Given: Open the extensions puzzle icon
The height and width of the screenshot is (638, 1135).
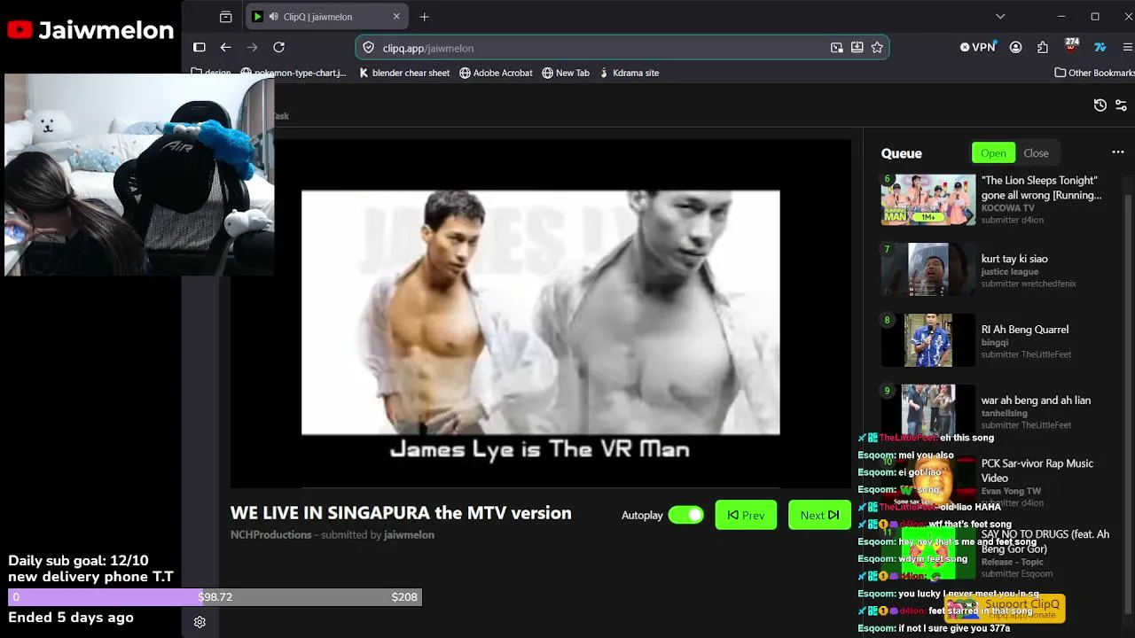Looking at the screenshot, I should [1043, 48].
